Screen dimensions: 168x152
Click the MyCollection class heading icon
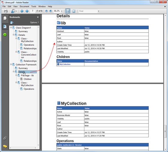pos(59,103)
